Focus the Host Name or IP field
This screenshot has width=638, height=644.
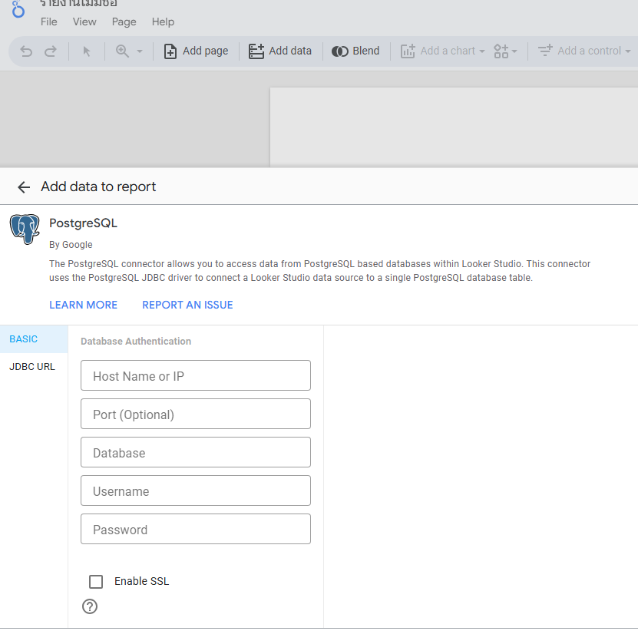(196, 375)
